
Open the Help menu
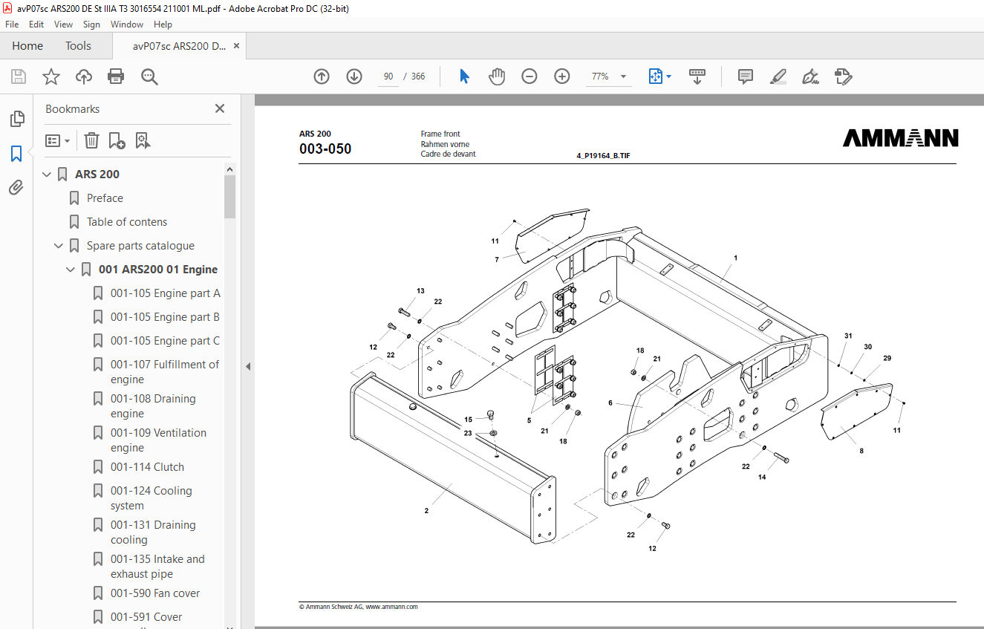pyautogui.click(x=163, y=25)
